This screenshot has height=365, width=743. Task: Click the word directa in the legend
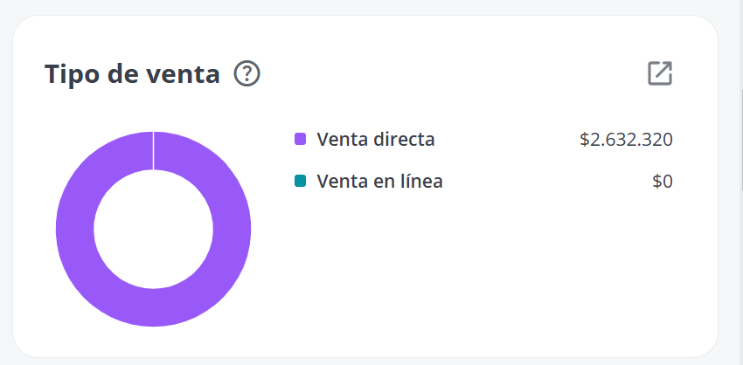(404, 139)
